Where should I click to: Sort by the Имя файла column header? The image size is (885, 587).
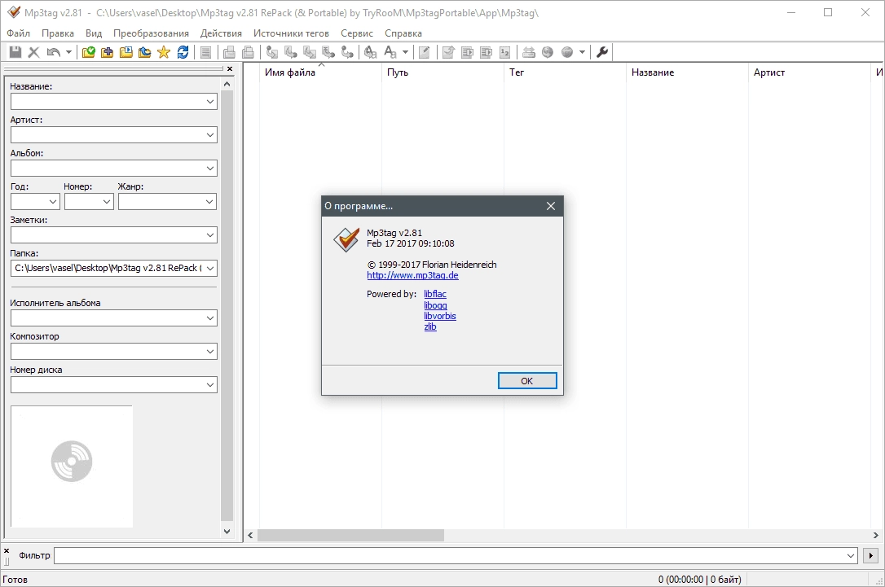320,72
